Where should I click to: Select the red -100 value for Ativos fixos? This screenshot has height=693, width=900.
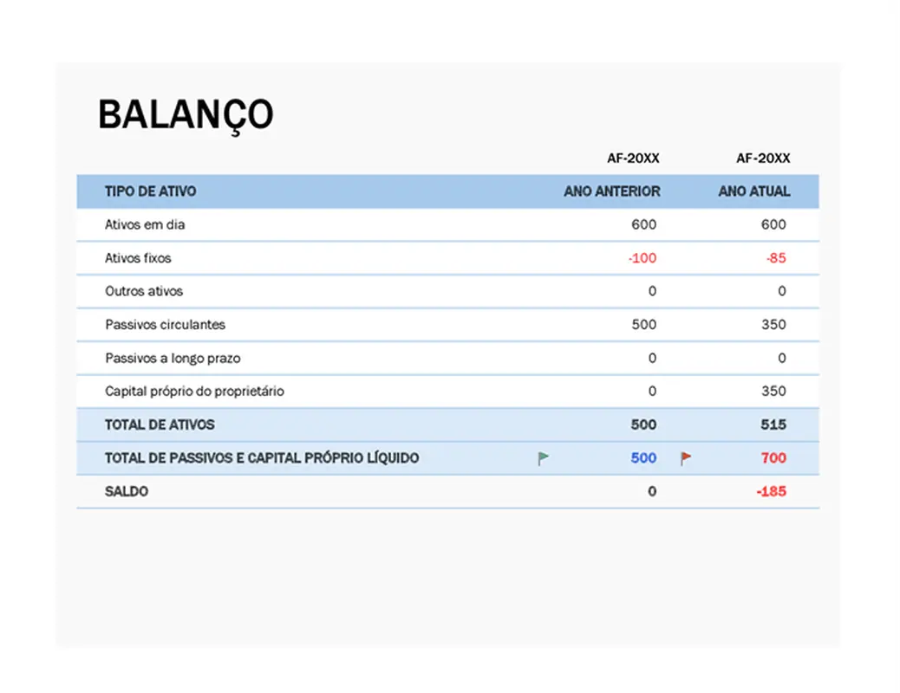point(642,257)
